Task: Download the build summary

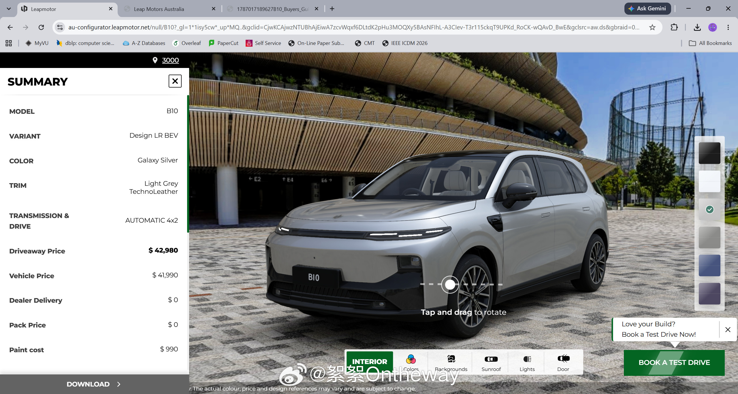Action: point(94,384)
